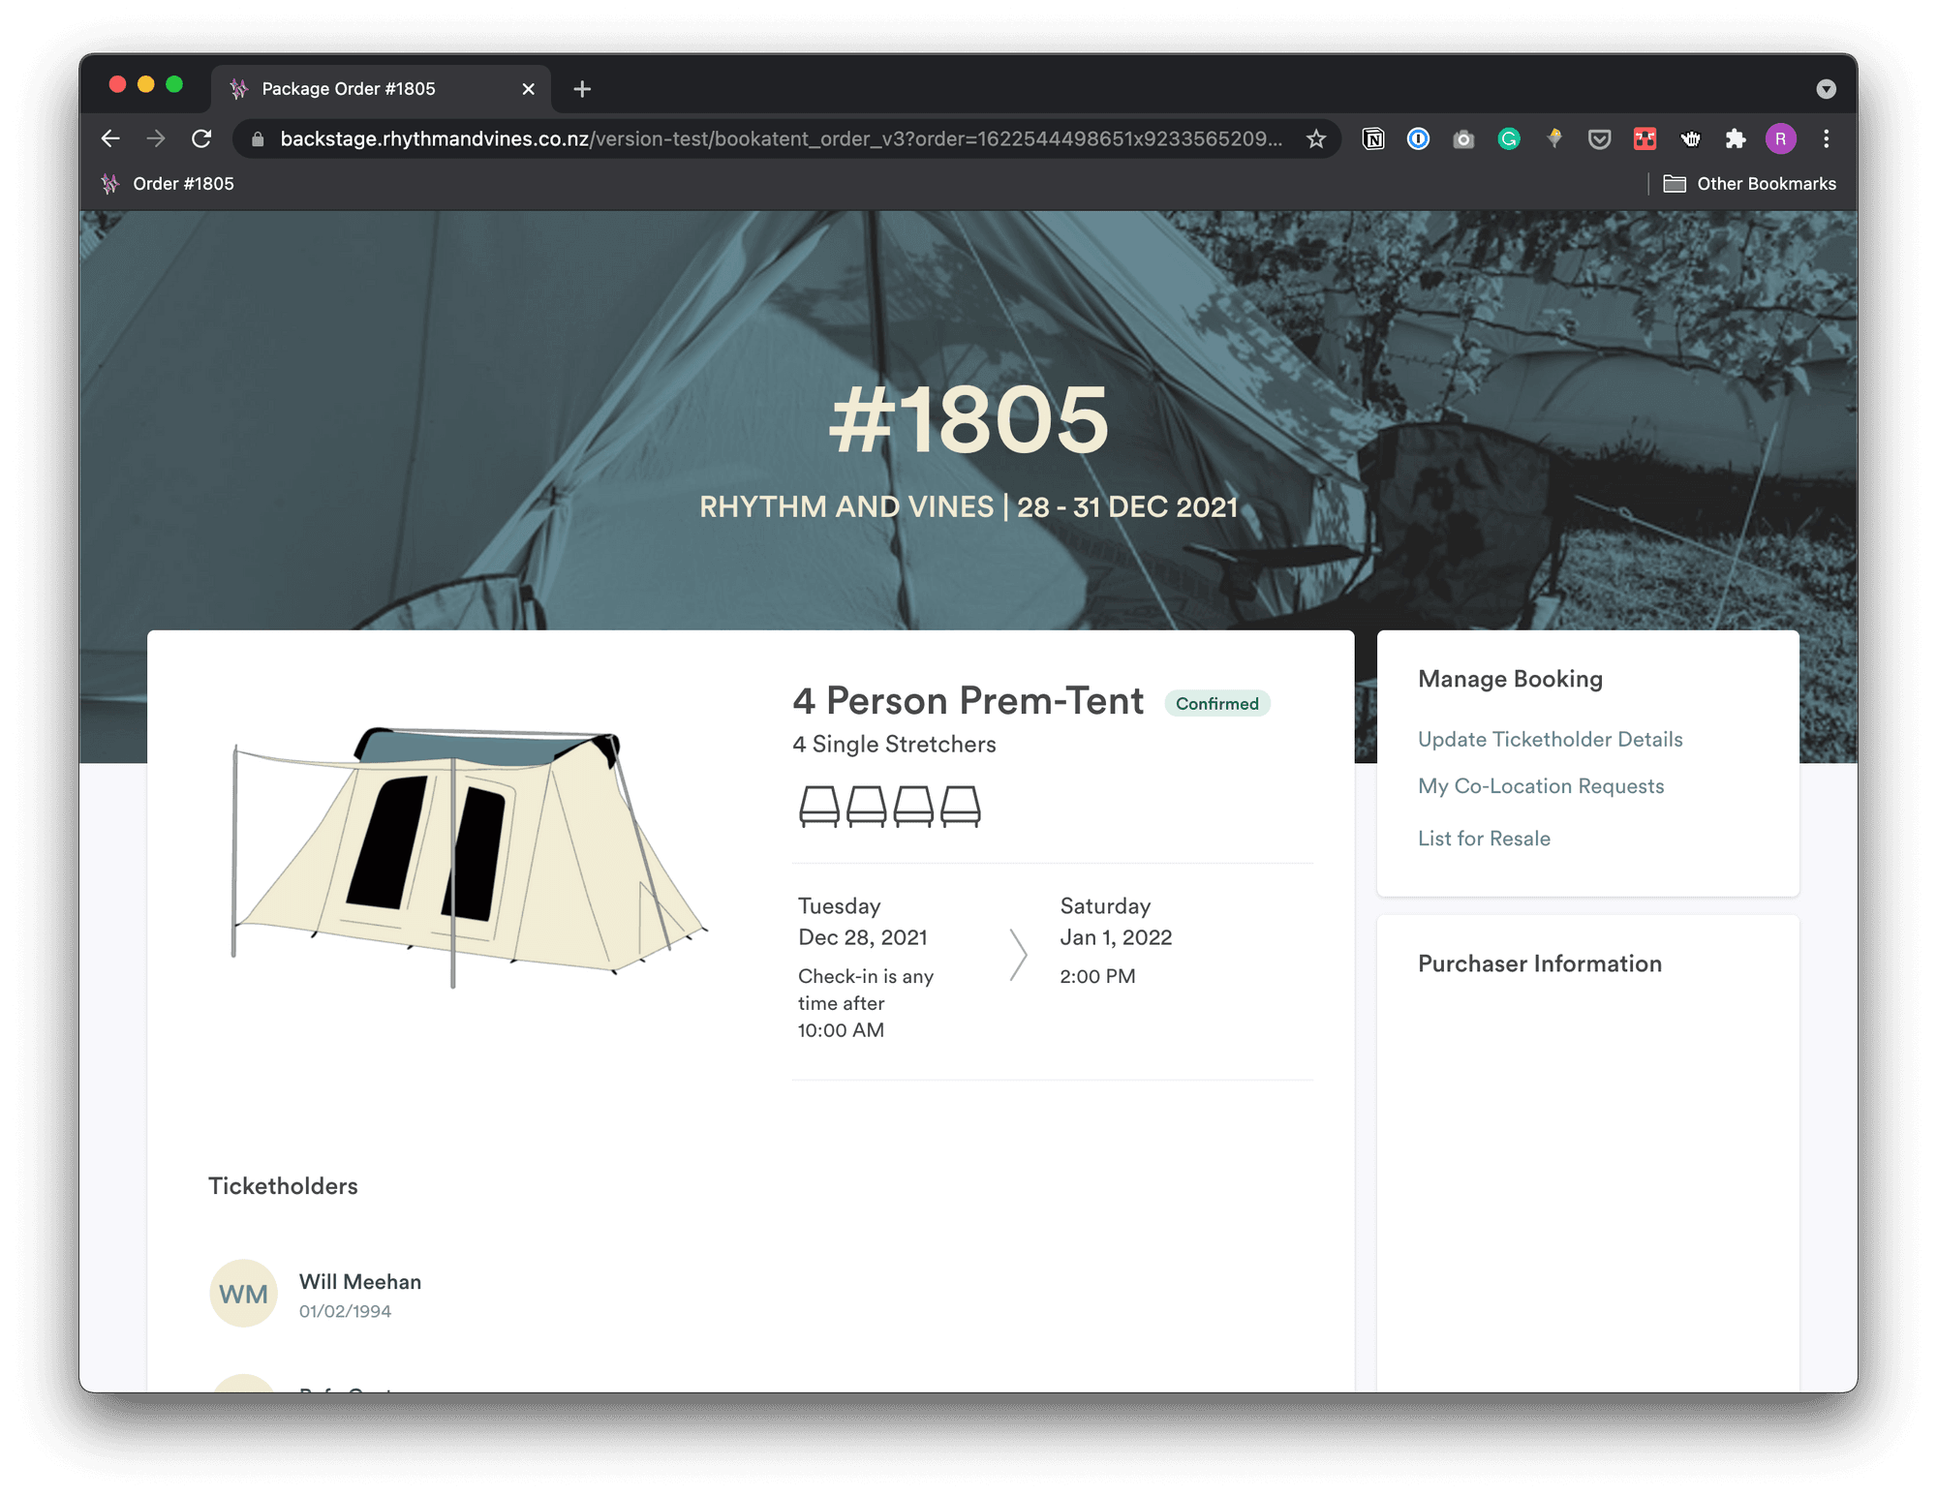Viewport: 1937px width, 1497px height.
Task: Open the Chrome three-dot menu
Action: [1826, 139]
